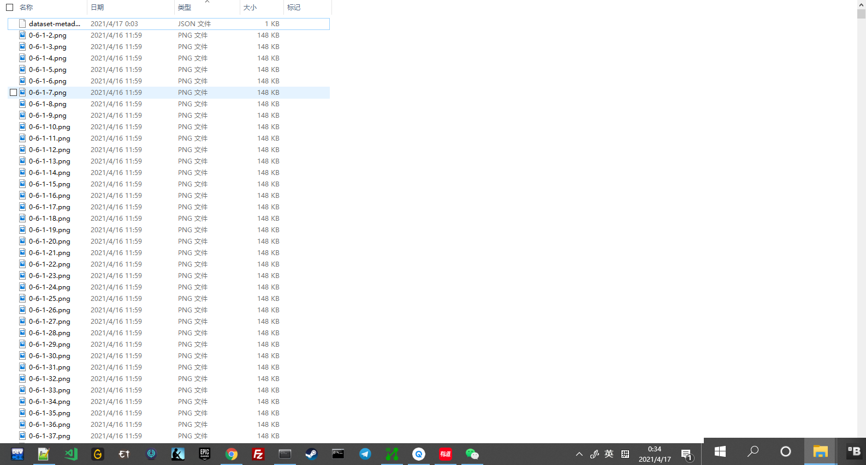
Task: Tick the checkbox for 0-6-1-7.png
Action: coord(13,92)
